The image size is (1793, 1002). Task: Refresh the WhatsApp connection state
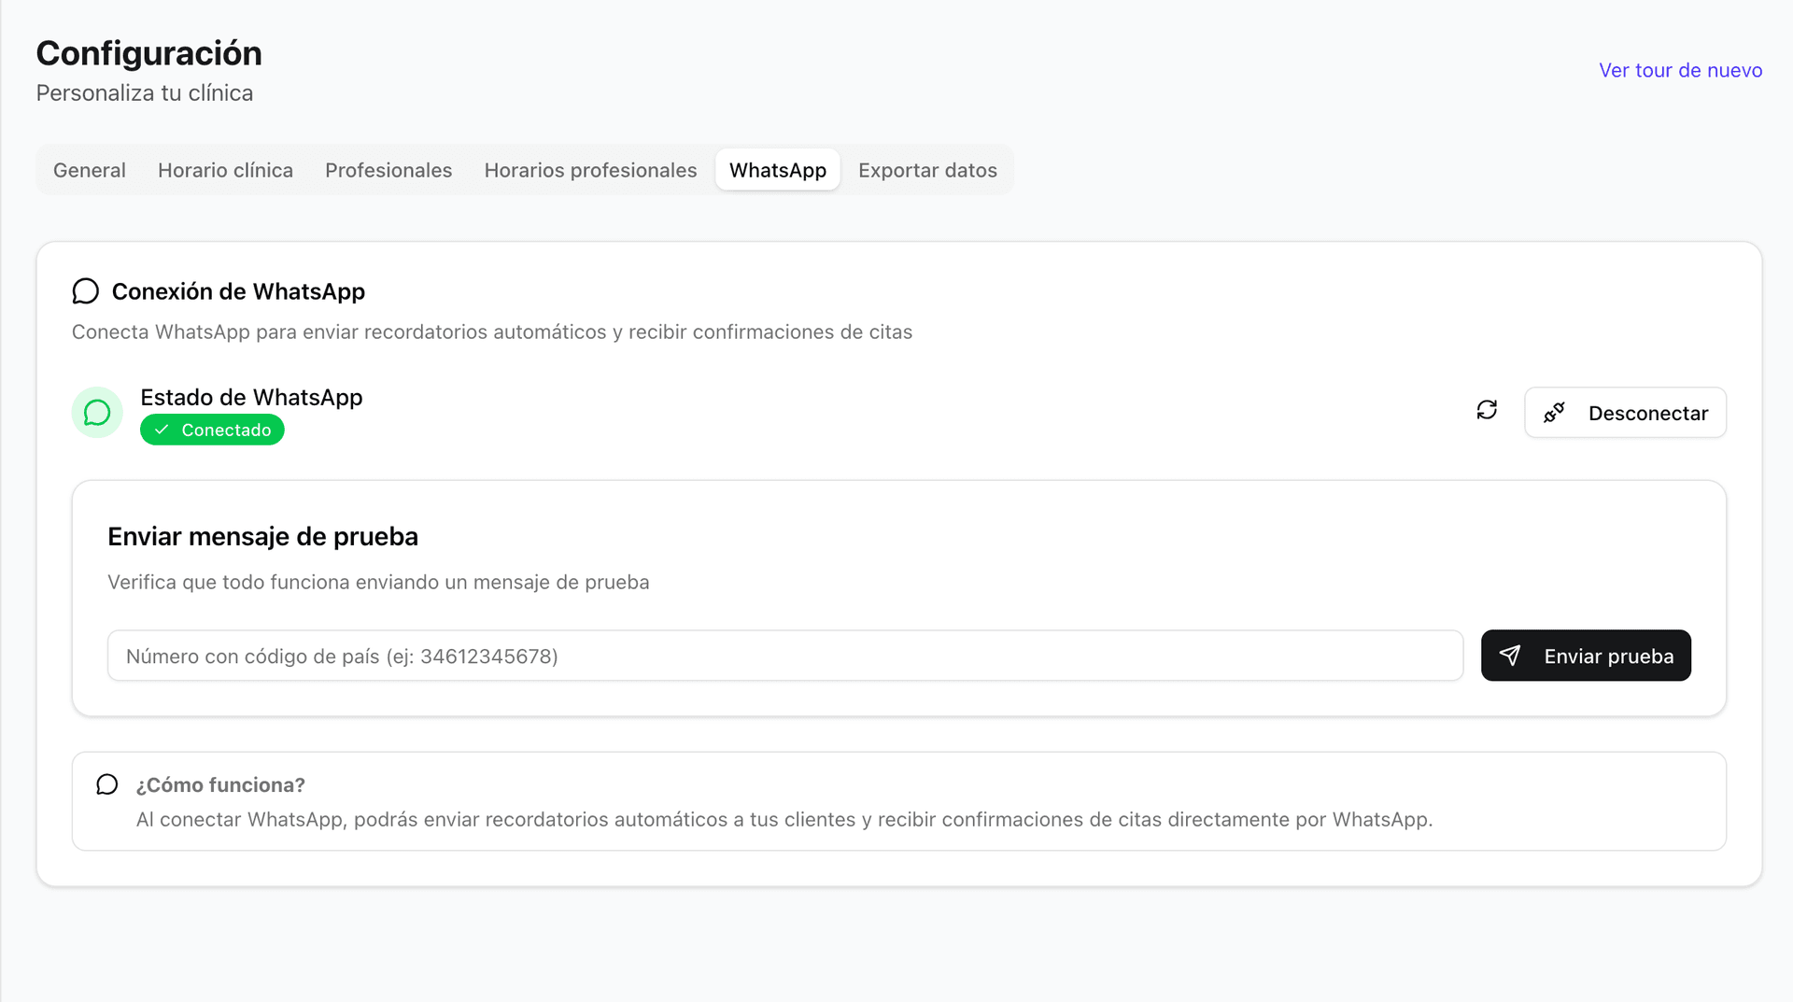pos(1487,411)
